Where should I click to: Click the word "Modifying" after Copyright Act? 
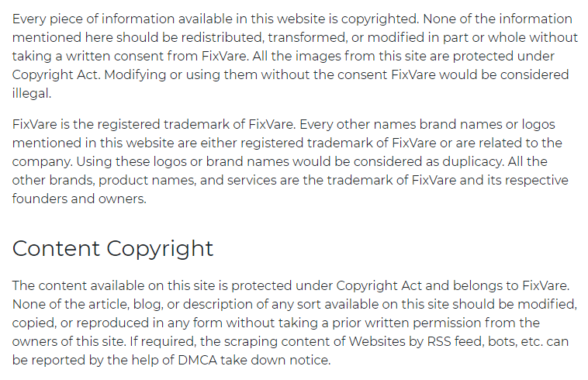click(135, 75)
